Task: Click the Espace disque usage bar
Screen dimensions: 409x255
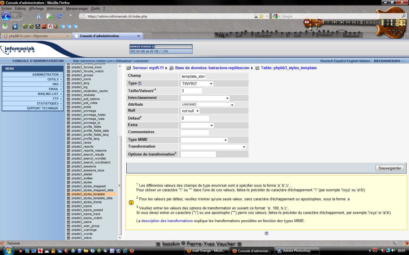Action: 173,47
